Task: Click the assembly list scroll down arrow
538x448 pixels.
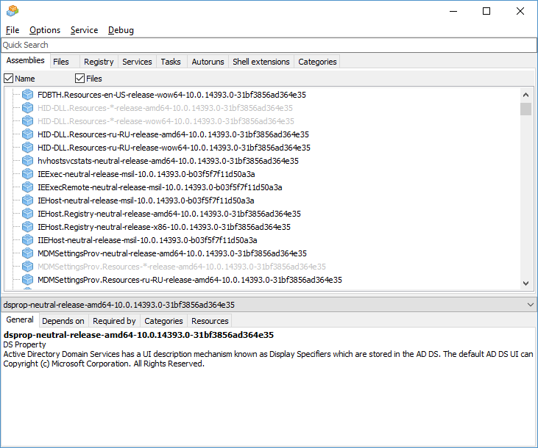Action: pos(525,283)
